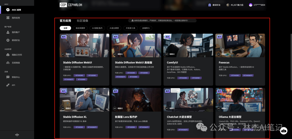
Task: Collapse the sidebar using bottom icon
Action: point(17,135)
